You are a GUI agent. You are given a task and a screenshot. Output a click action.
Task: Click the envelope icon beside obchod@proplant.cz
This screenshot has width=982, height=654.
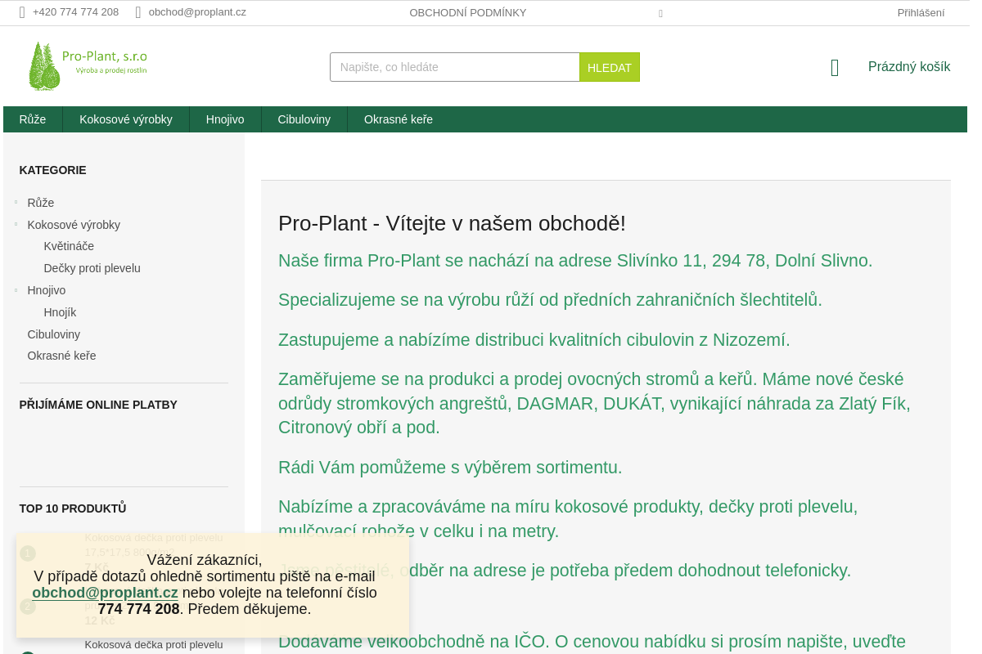click(138, 12)
